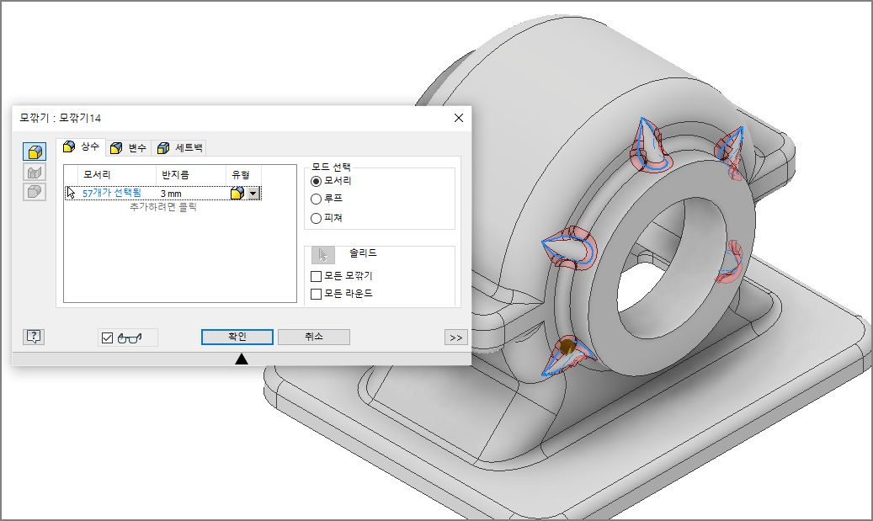Click the 반지름 column header

tap(191, 175)
